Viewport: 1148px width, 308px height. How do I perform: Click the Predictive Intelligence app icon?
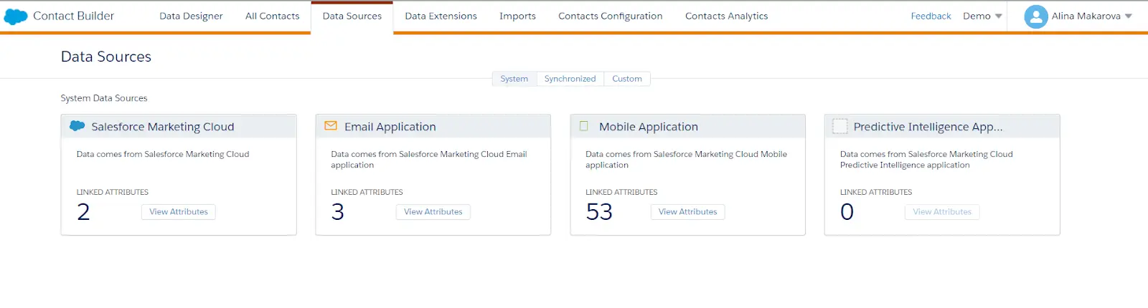click(x=839, y=126)
